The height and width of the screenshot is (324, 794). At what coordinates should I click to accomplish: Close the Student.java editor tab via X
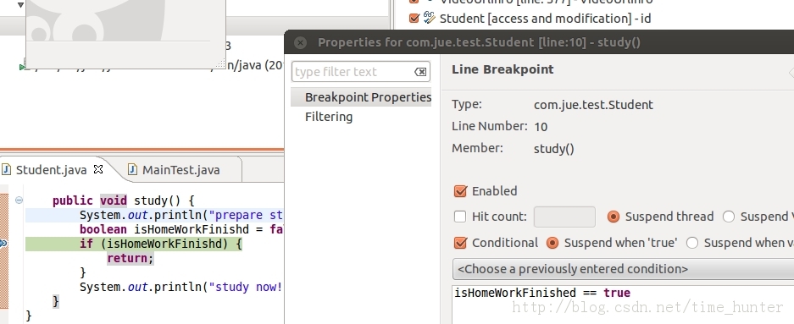[98, 169]
